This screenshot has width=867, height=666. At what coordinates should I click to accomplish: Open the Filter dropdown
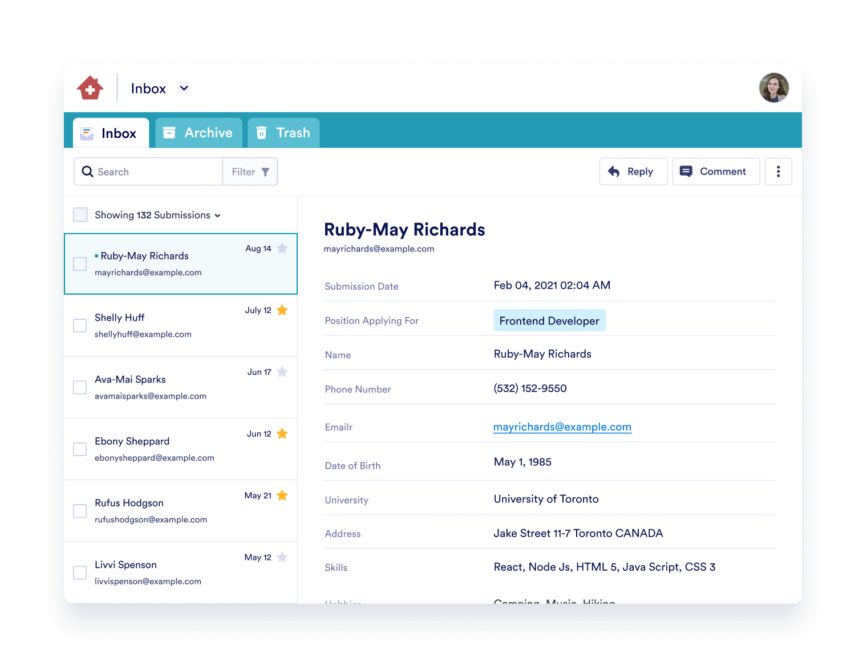pyautogui.click(x=250, y=172)
